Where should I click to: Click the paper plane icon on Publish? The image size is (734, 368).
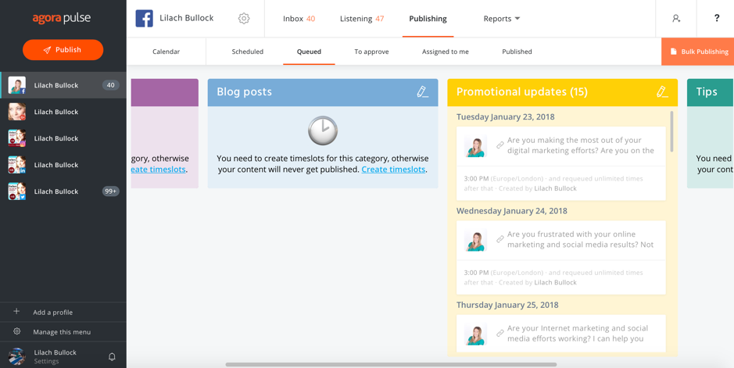click(47, 50)
